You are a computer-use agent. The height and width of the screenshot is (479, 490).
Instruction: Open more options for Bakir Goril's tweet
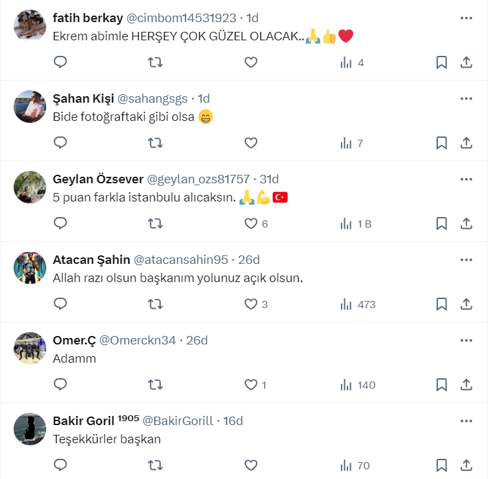point(466,421)
